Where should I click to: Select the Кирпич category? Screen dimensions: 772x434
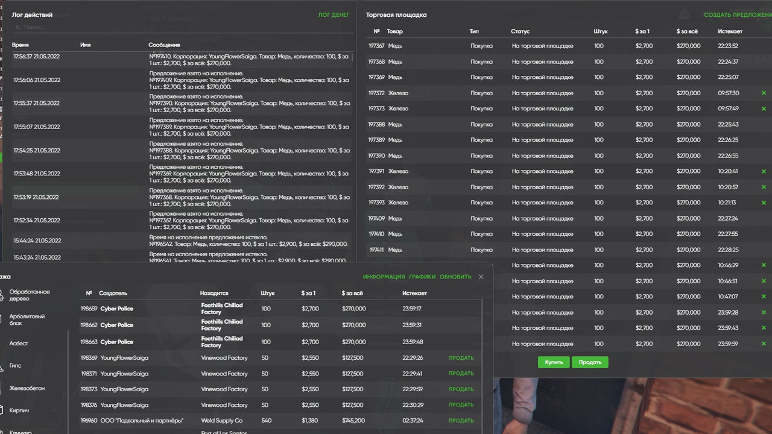pyautogui.click(x=19, y=410)
